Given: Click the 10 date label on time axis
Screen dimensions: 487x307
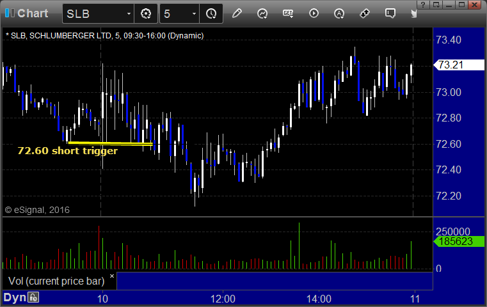Looking at the screenshot, I should click(x=102, y=299).
